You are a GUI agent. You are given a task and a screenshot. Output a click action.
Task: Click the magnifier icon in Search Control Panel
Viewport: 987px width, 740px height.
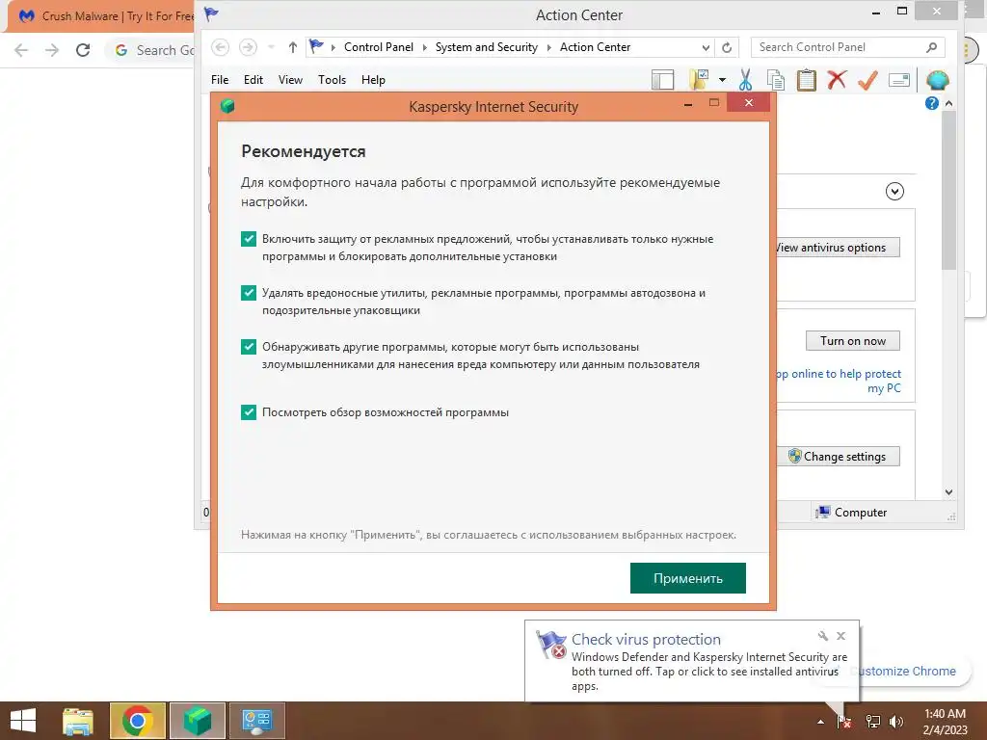[x=932, y=47]
